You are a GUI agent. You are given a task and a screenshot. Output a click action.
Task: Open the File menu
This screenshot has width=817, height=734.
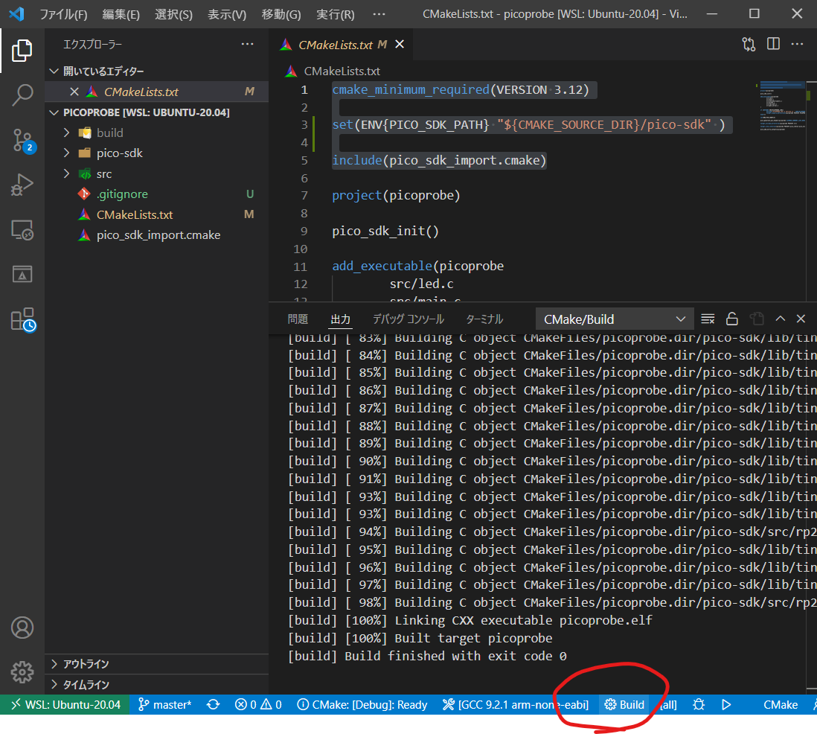(x=63, y=14)
